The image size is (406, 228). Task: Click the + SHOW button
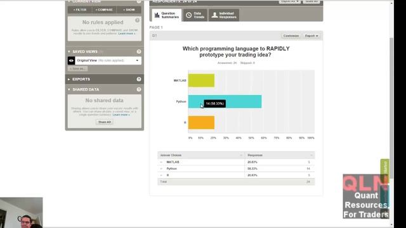coord(129,10)
